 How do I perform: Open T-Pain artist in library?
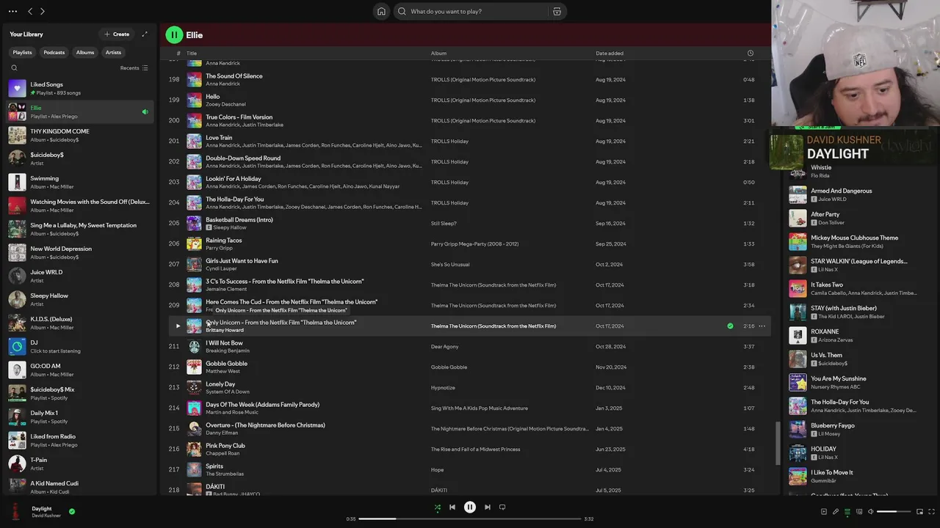79,463
